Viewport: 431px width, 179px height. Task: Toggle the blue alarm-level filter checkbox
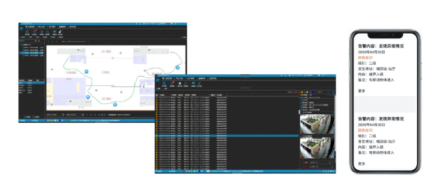[x=311, y=92]
